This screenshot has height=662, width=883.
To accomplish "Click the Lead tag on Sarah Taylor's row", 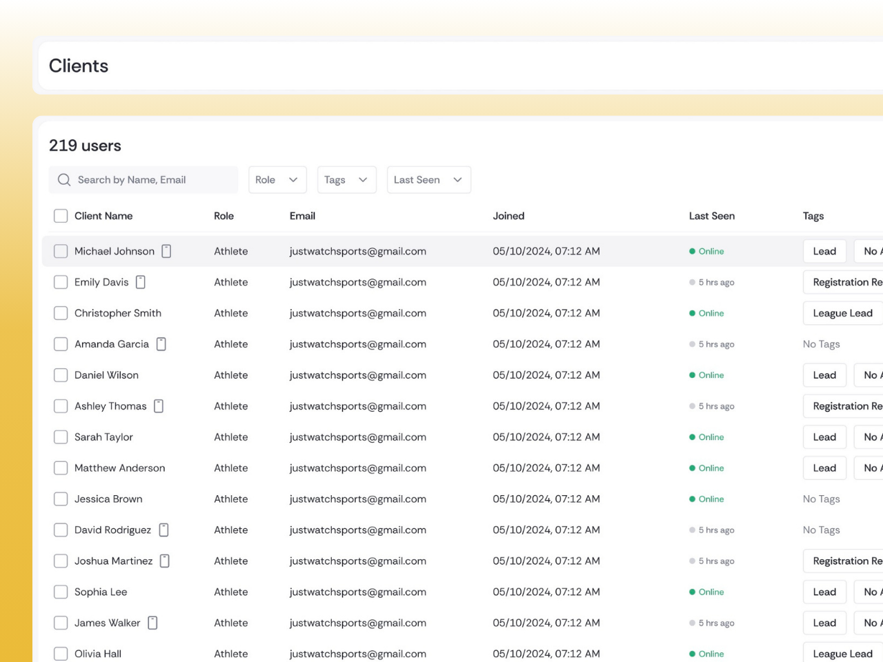I will click(x=824, y=437).
